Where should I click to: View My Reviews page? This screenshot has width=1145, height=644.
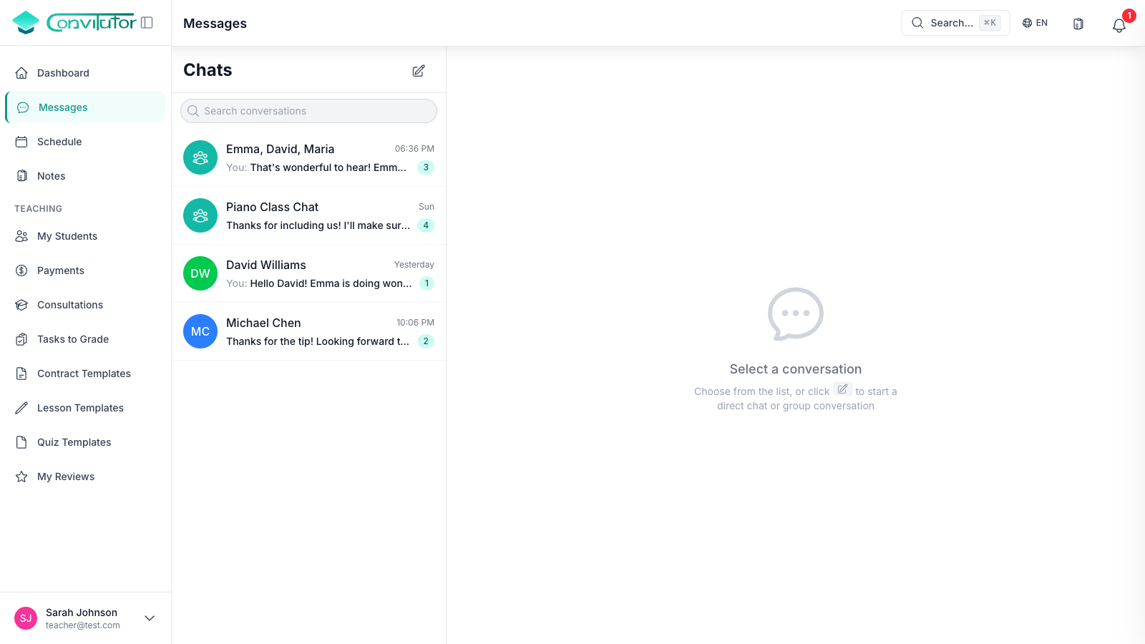pyautogui.click(x=65, y=477)
